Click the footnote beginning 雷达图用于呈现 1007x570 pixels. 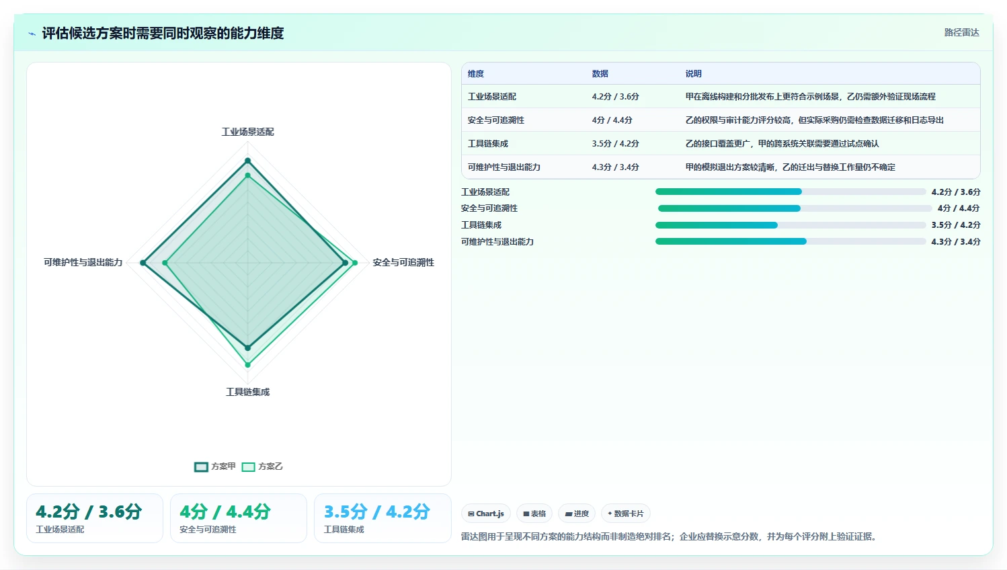click(671, 536)
